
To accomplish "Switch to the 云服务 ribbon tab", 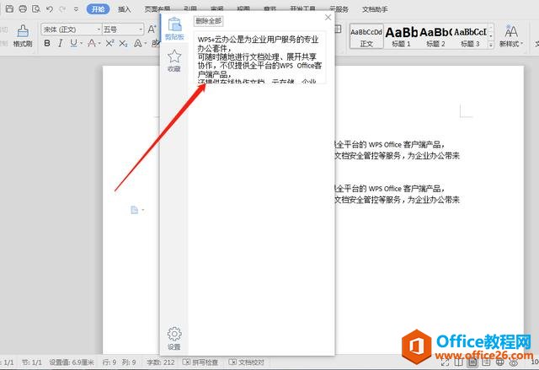I will click(x=339, y=9).
